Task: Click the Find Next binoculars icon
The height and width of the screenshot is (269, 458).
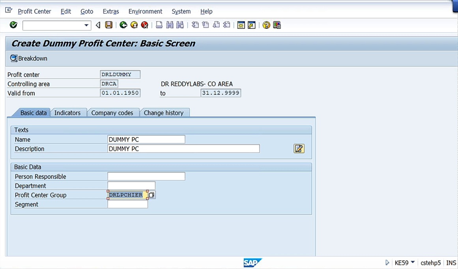Action: [x=180, y=25]
